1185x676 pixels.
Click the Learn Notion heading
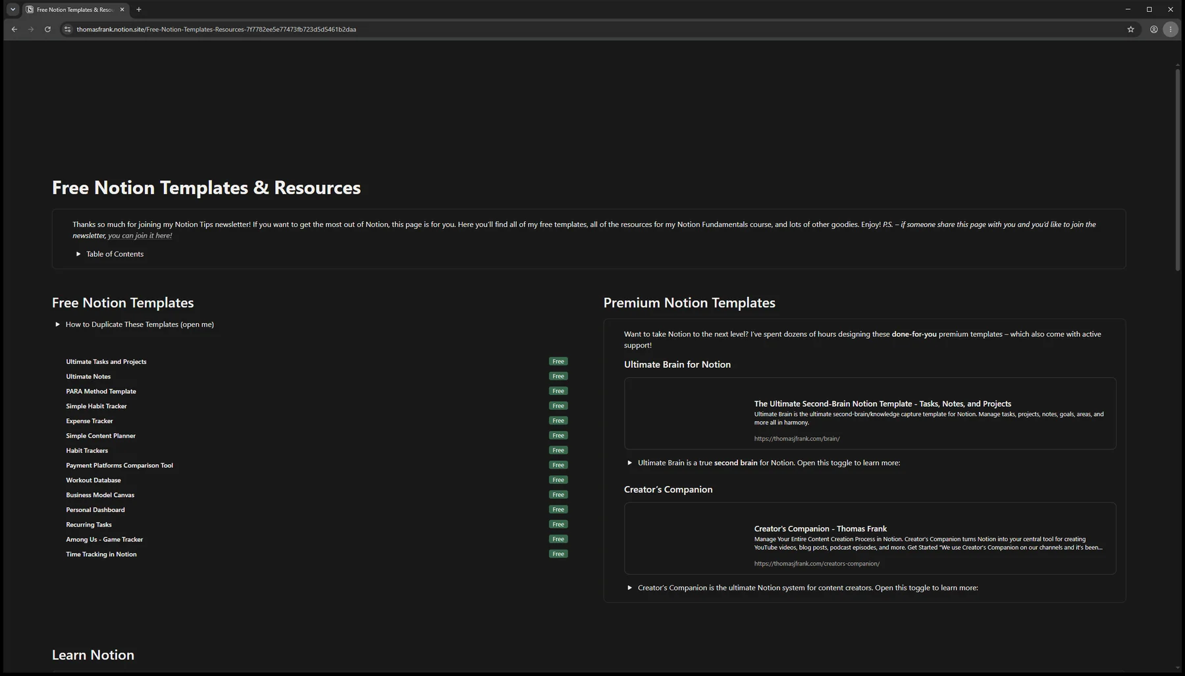(93, 655)
